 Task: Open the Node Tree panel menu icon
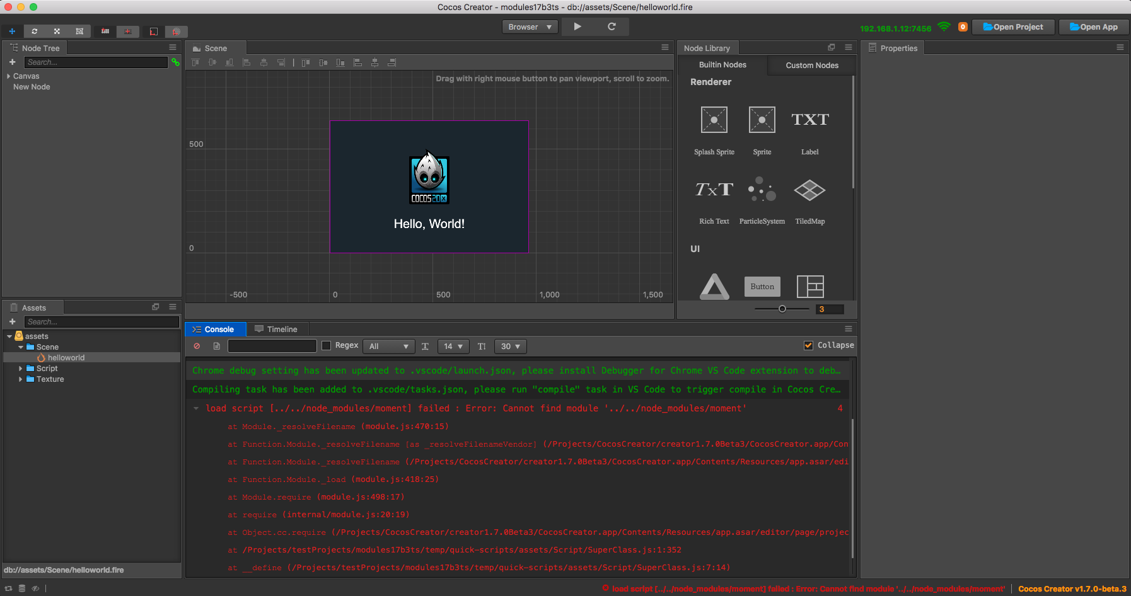[x=173, y=47]
